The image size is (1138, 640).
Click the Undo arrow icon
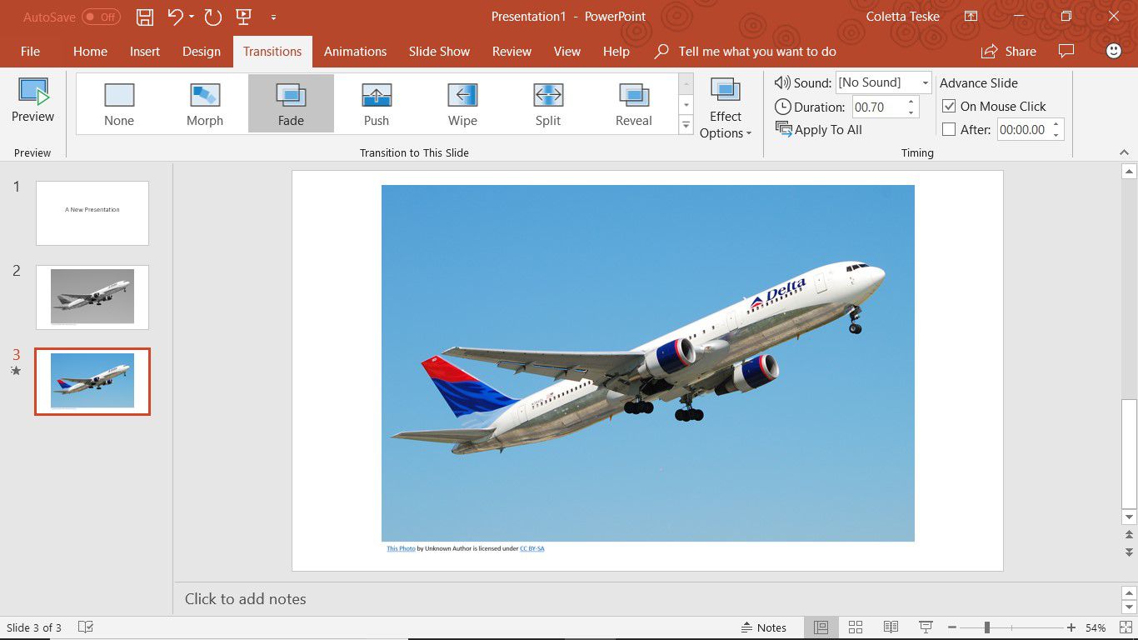(x=175, y=17)
